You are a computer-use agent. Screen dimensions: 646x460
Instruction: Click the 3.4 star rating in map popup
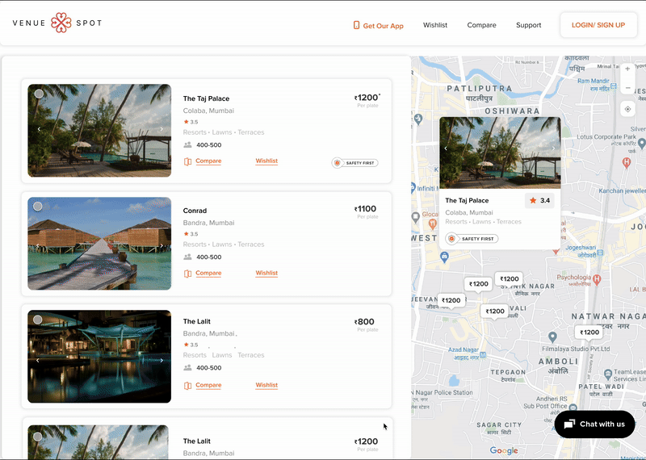539,201
